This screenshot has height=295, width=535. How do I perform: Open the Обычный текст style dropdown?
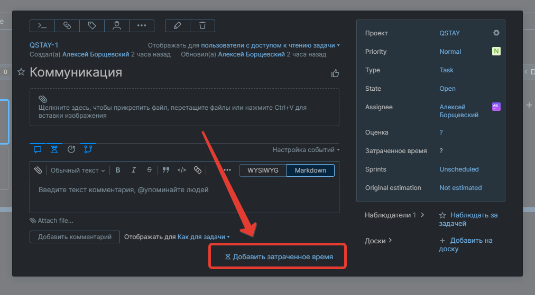click(x=78, y=170)
